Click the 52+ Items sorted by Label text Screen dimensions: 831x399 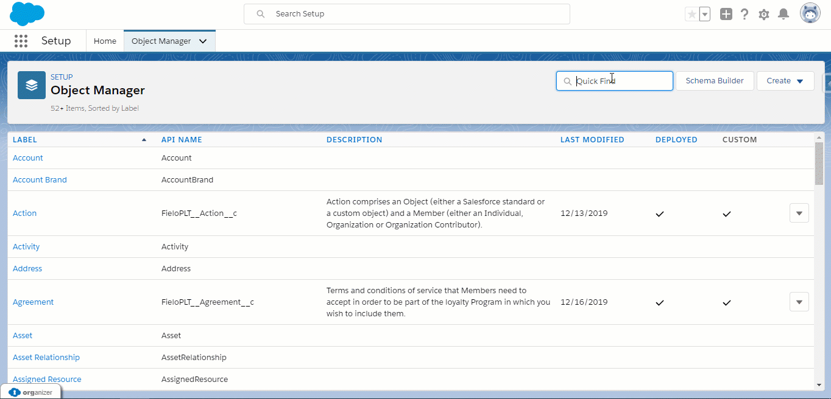[94, 108]
